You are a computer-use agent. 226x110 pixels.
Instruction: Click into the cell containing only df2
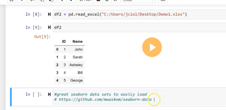[139, 27]
